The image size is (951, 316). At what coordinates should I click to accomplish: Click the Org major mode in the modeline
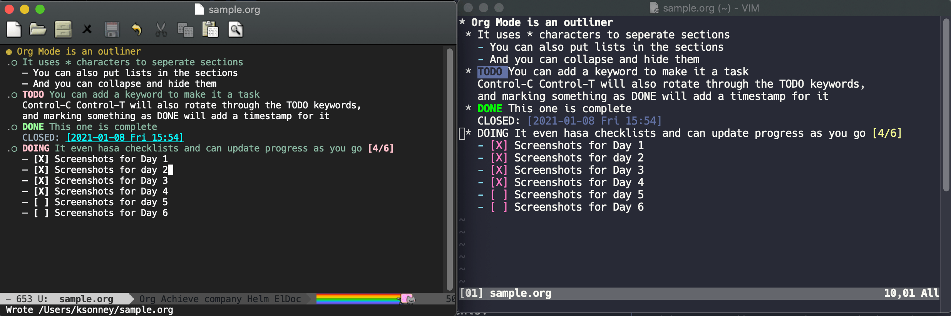147,299
